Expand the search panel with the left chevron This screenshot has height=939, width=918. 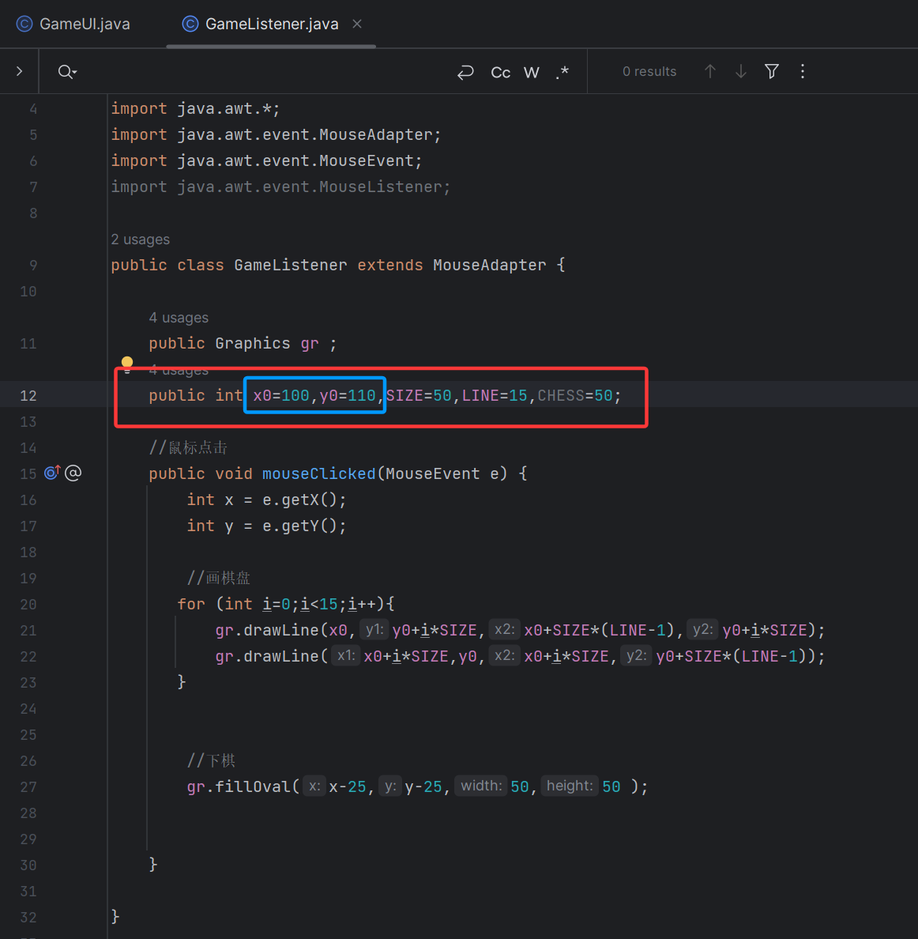(18, 70)
